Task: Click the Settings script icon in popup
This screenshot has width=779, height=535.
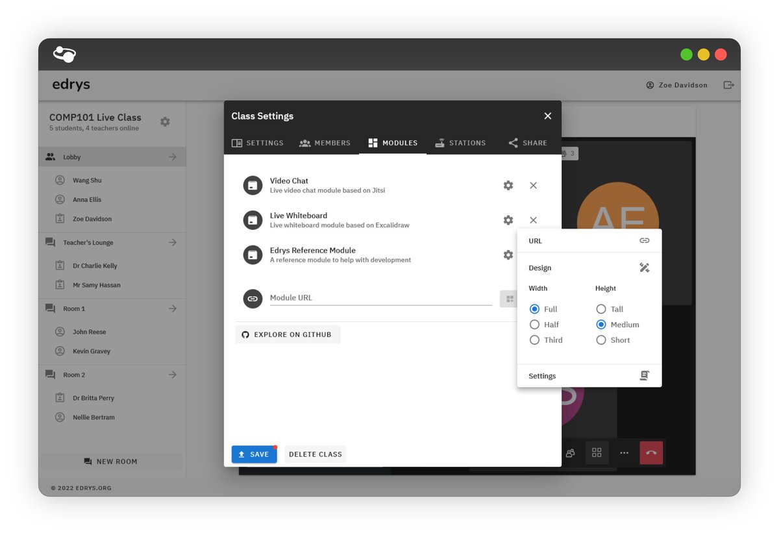Action: [x=644, y=375]
